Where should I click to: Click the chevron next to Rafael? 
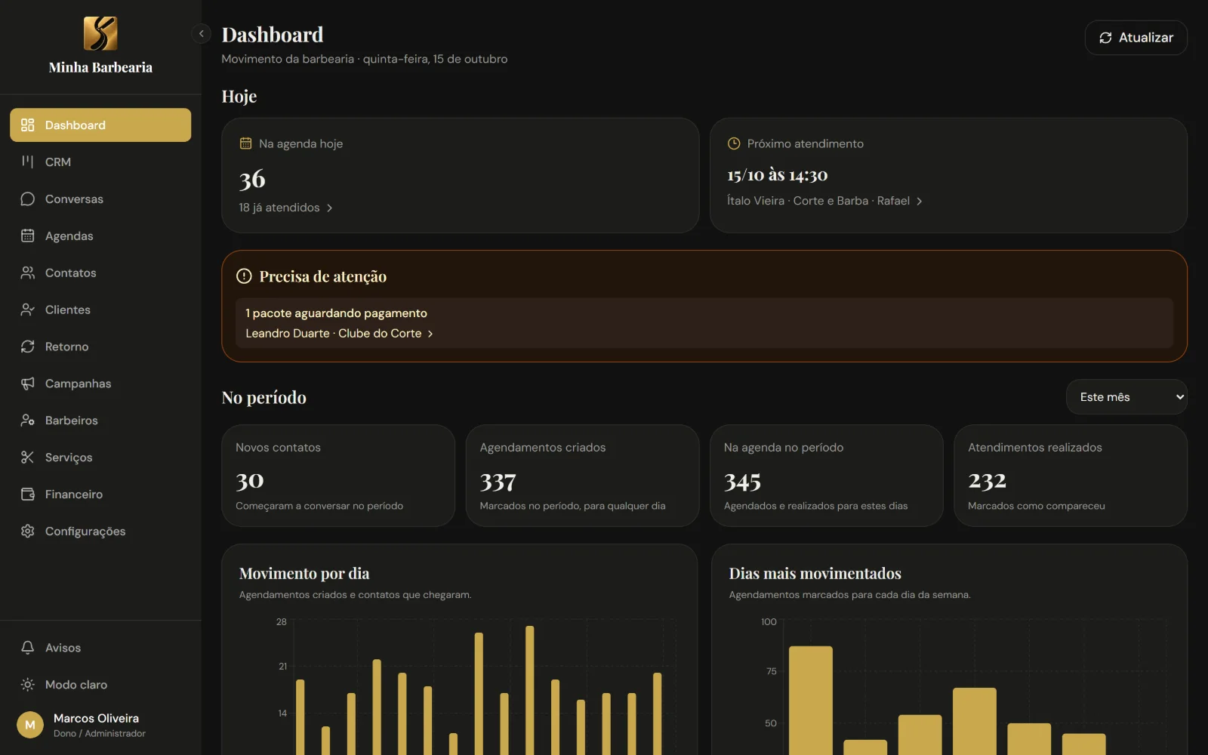(x=919, y=201)
